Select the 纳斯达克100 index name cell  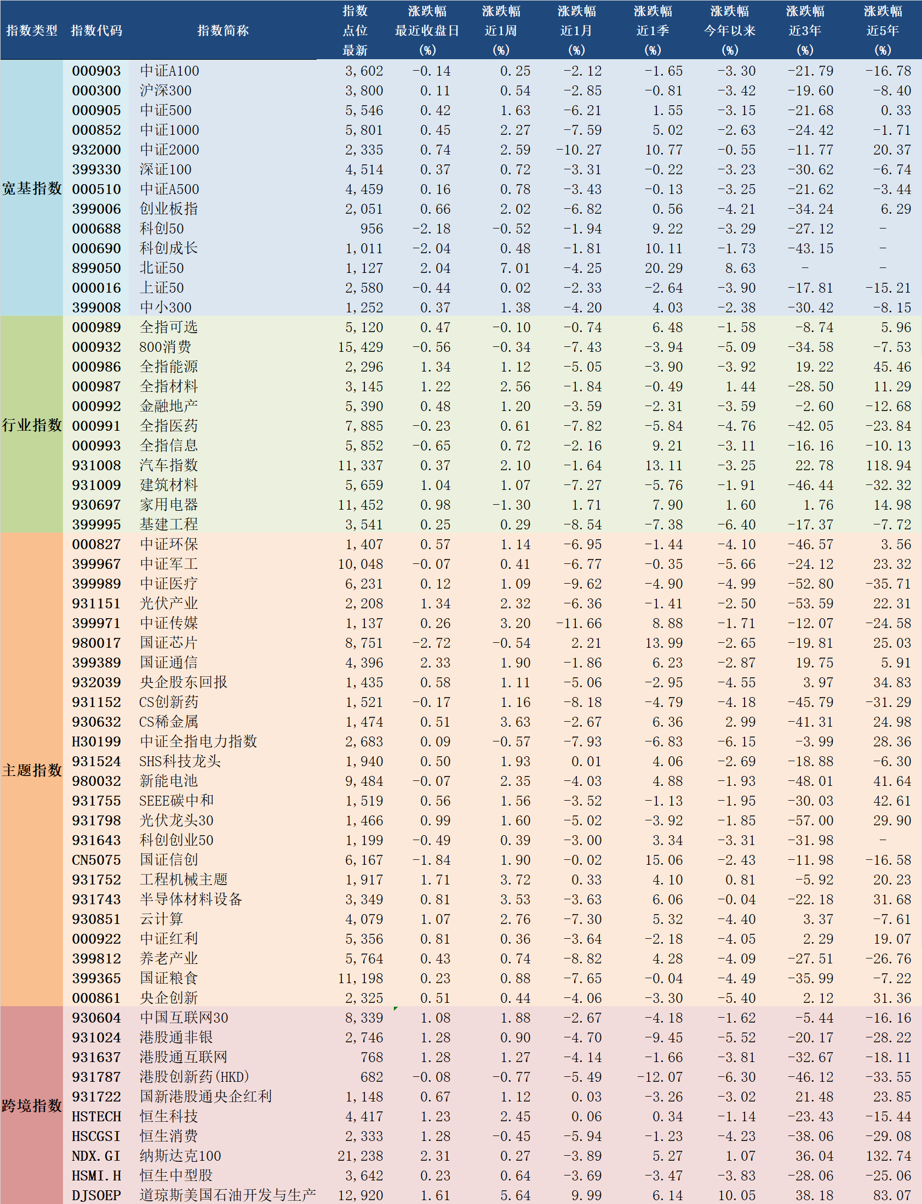(x=180, y=1156)
